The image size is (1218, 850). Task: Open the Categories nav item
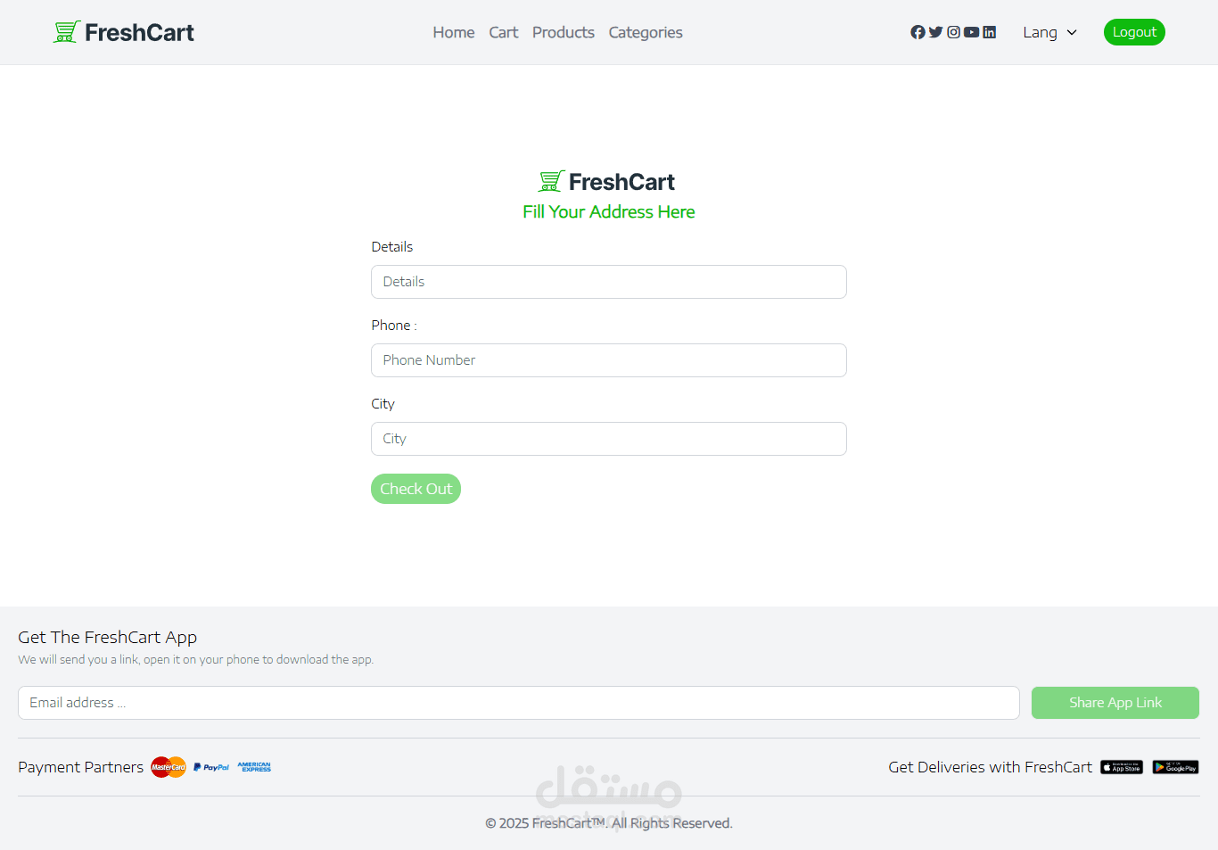pos(646,32)
